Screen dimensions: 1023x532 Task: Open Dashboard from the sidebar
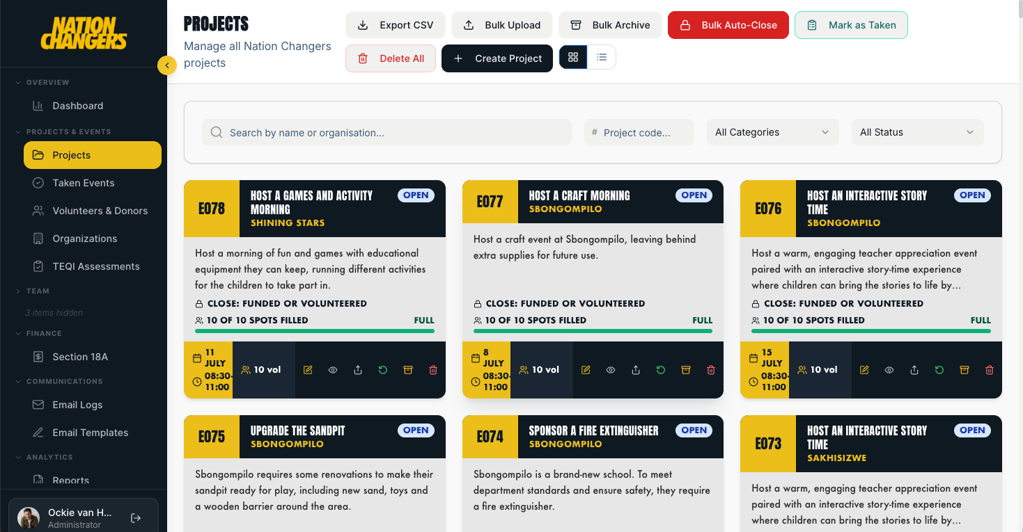point(93,106)
